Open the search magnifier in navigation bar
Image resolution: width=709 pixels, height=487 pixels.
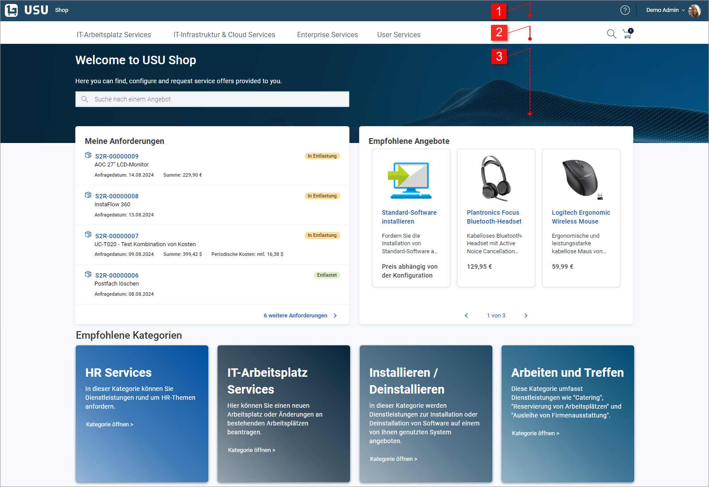(x=611, y=34)
